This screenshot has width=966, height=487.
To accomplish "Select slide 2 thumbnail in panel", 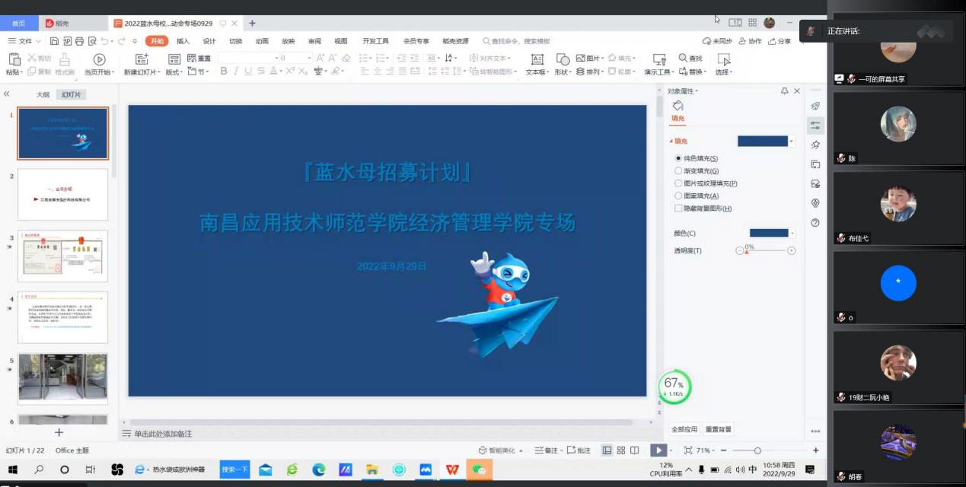I will pos(62,195).
